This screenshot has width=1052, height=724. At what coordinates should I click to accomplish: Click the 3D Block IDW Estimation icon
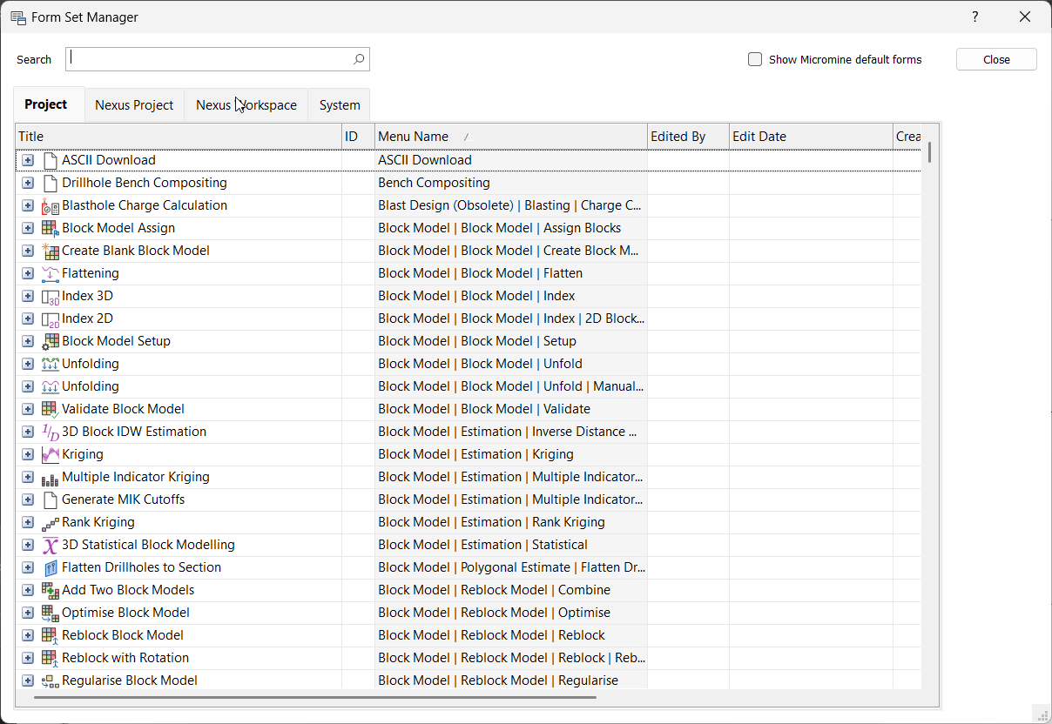tap(51, 432)
